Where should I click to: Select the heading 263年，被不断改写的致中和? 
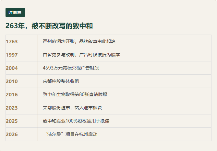pos(49,26)
